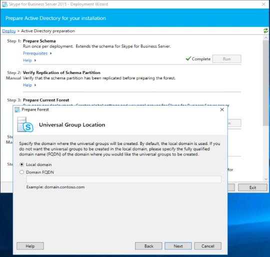Image resolution: width=270 pixels, height=257 pixels.
Task: Close the Deployment Wizard window
Action: (x=263, y=4)
